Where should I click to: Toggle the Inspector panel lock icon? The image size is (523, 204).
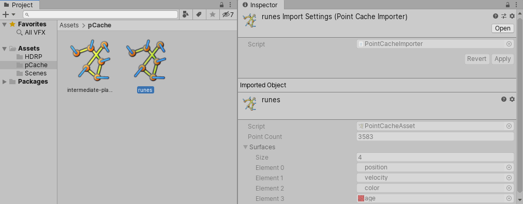point(508,5)
